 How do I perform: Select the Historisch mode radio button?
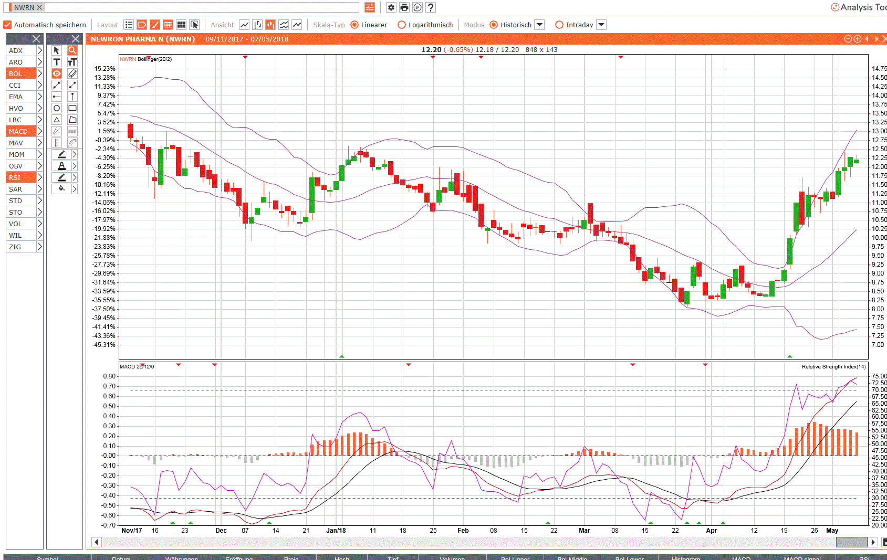tap(494, 25)
